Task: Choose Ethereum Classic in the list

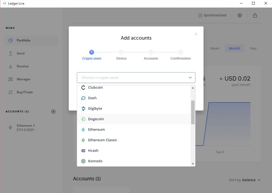Action: (x=102, y=140)
